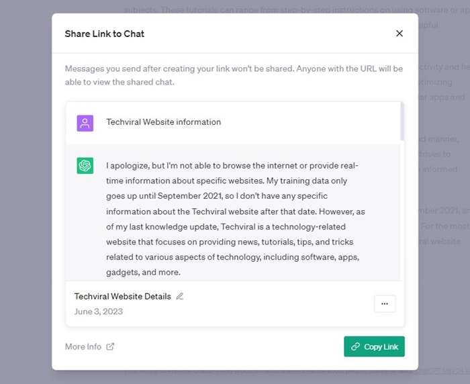Edit chat title with pencil icon

(179, 296)
